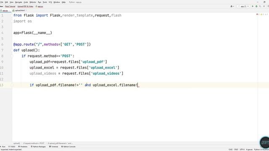The image size is (269, 151).
Task: Open the Run tool window
Action: tap(3, 147)
